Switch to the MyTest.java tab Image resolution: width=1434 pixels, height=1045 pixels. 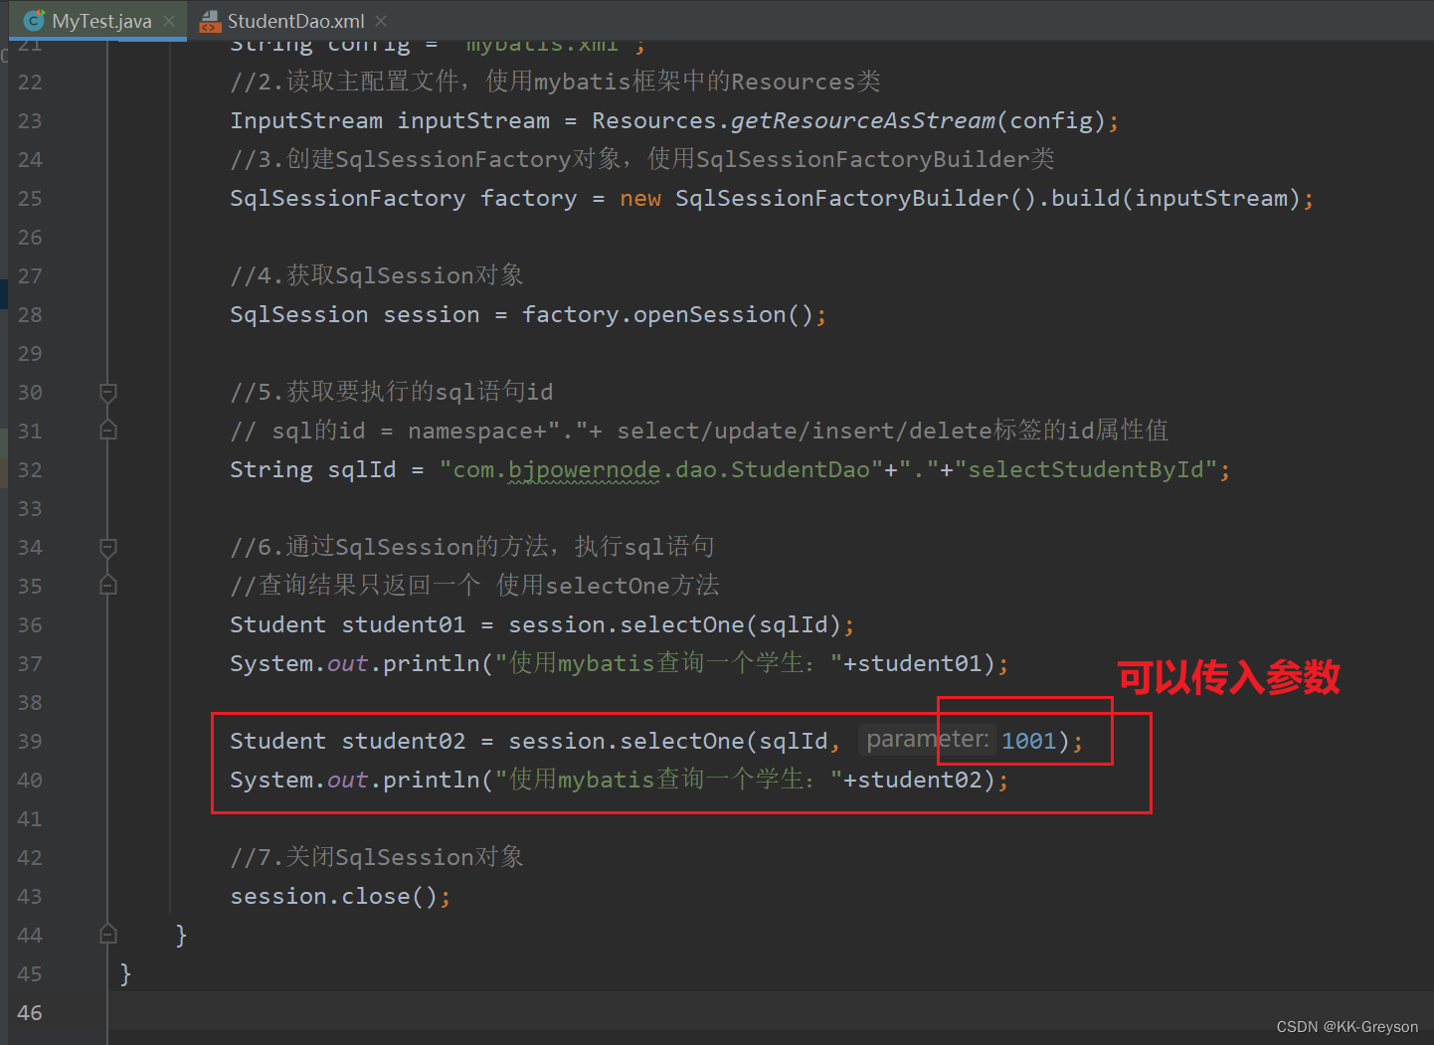(97, 21)
